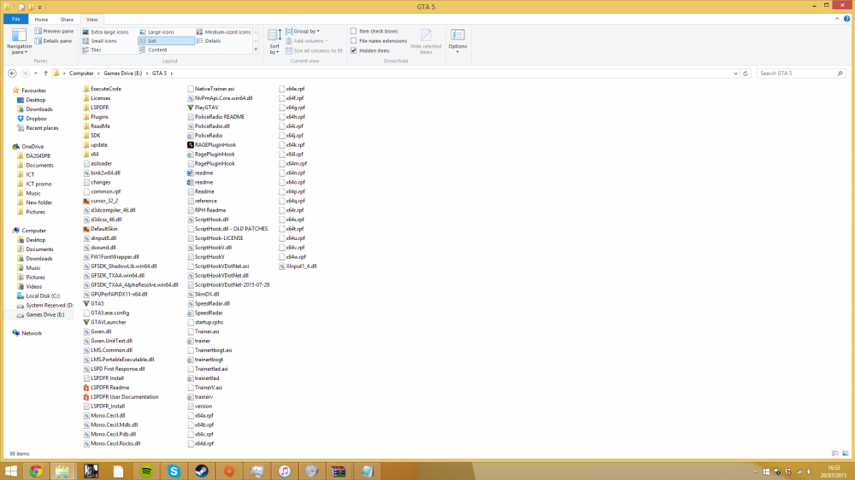Open iTunes from the taskbar

[284, 471]
